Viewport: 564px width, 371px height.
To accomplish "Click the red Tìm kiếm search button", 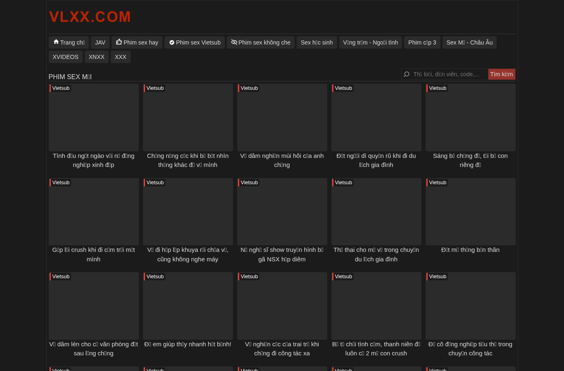I will (502, 74).
